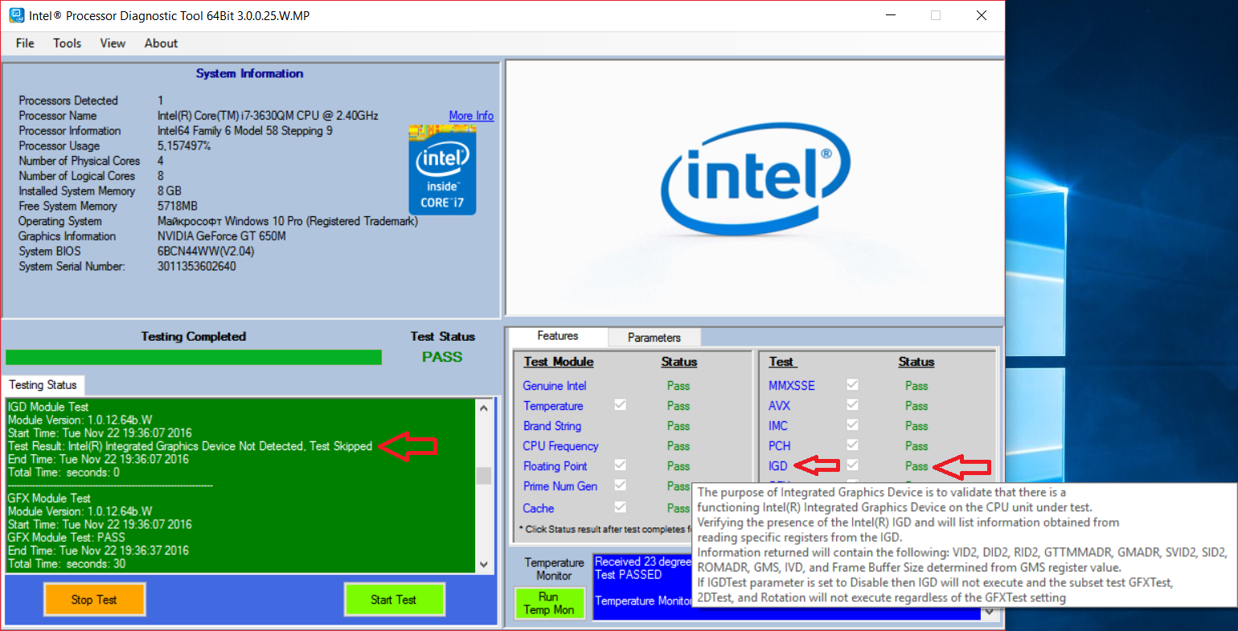Click the 'Test PASSED' temperature monitor text

[x=629, y=575]
